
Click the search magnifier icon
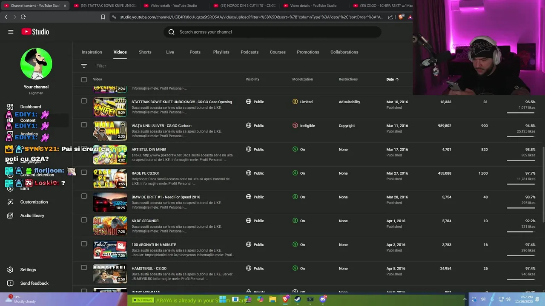[x=171, y=32]
